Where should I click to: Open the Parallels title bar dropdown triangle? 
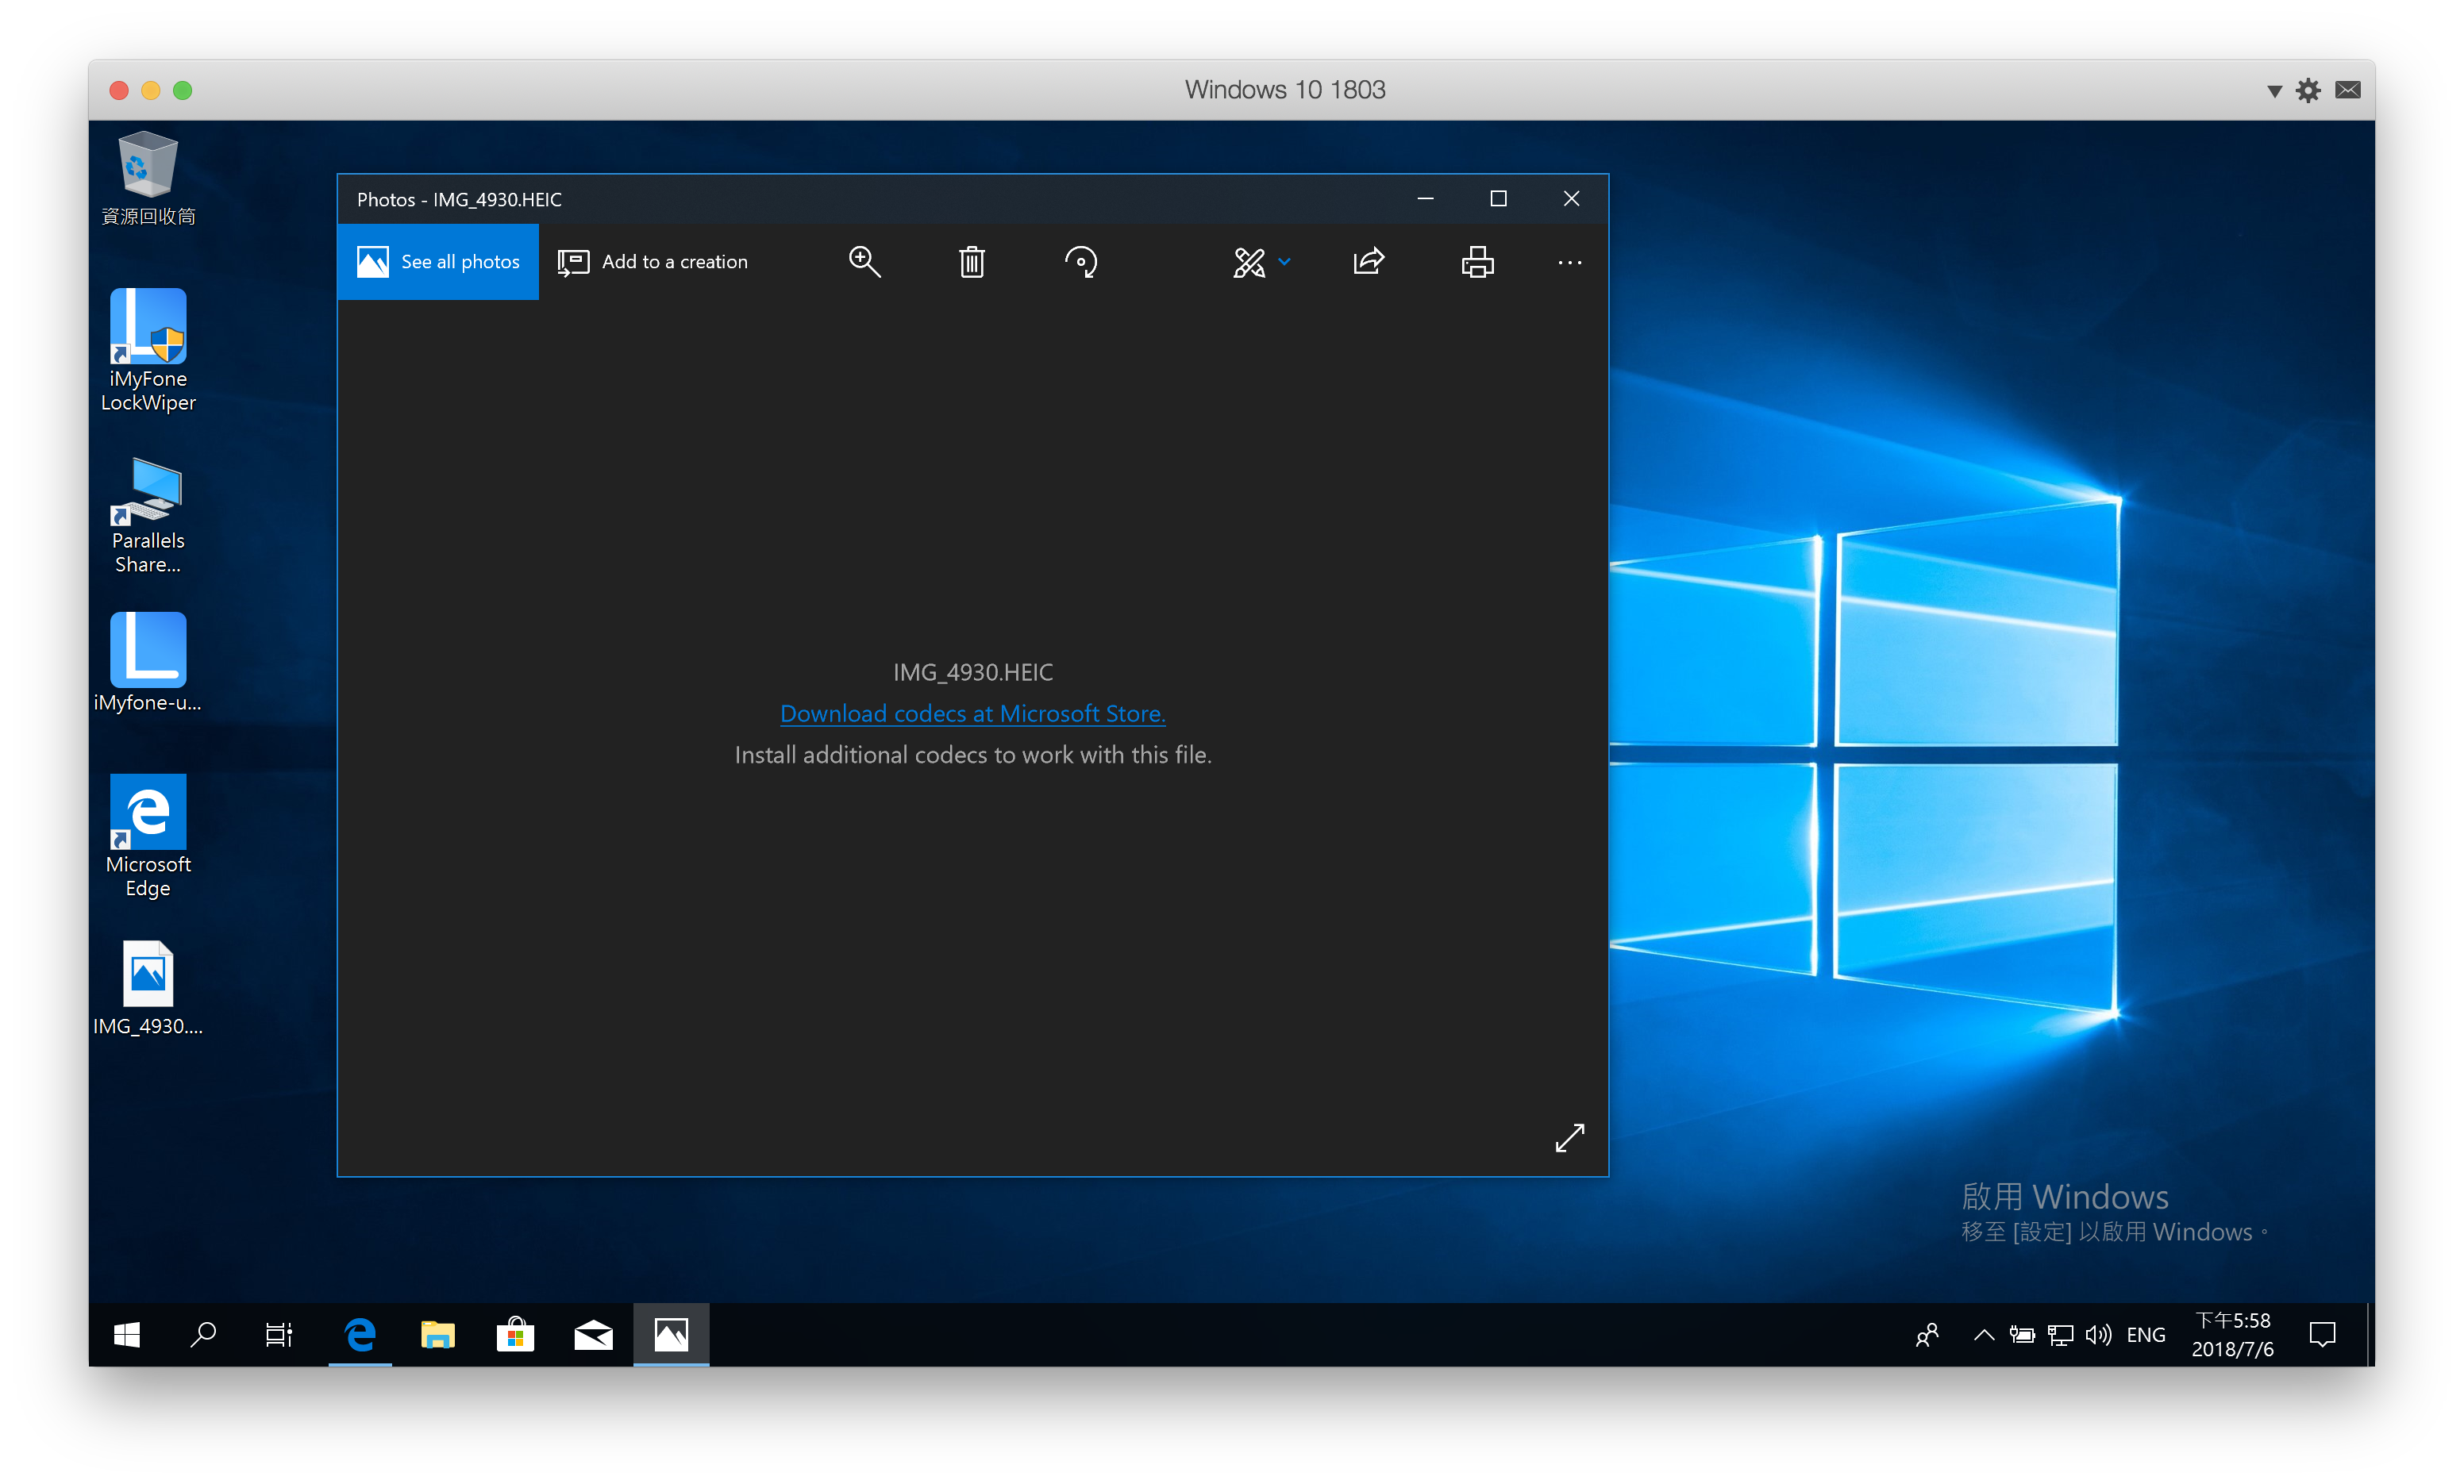click(2274, 91)
